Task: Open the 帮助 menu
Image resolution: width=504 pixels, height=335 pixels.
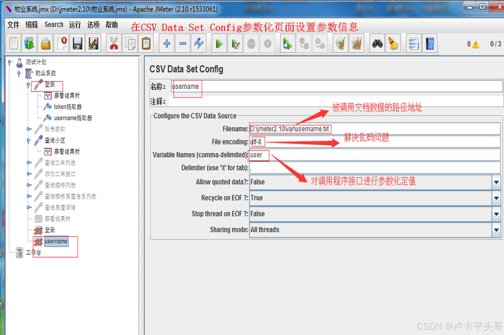Action: (112, 25)
